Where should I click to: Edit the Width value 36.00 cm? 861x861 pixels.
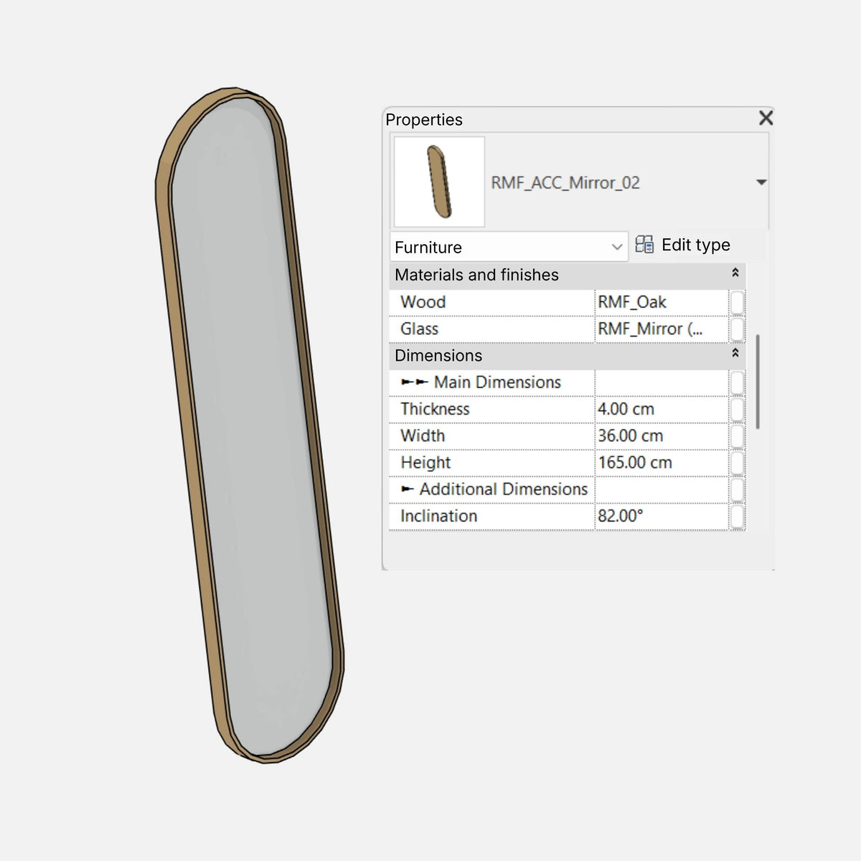tap(662, 436)
